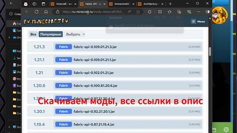Image resolution: width=237 pixels, height=133 pixels.
Task: Open the browser essentials heart icon
Action: [189, 12]
